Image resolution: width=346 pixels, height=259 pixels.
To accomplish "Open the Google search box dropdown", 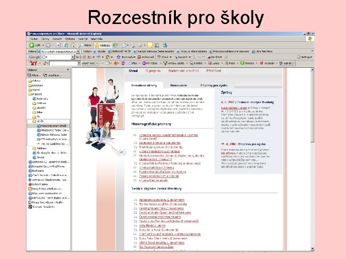I will (73, 57).
